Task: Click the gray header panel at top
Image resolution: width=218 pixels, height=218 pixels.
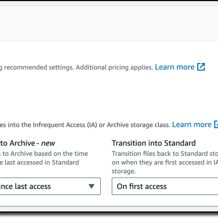Action: 109,23
